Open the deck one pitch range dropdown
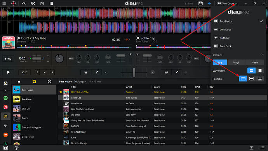268x151 pixels. tap(23, 61)
